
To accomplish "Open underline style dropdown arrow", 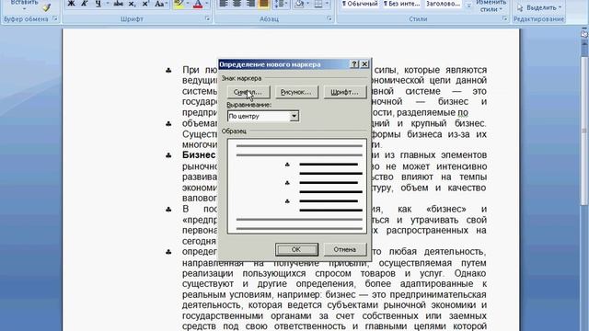I will pos(108,4).
